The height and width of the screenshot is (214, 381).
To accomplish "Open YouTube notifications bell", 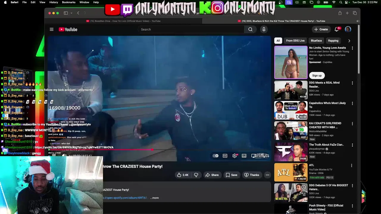I will point(337,29).
